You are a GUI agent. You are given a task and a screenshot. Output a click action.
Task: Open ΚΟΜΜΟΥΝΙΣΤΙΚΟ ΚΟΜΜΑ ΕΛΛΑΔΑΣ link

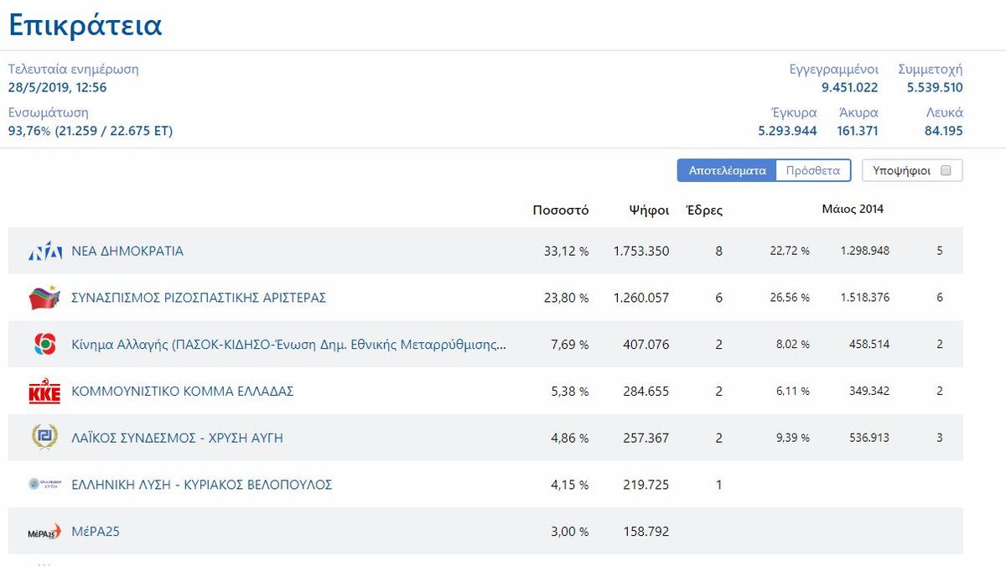[183, 392]
